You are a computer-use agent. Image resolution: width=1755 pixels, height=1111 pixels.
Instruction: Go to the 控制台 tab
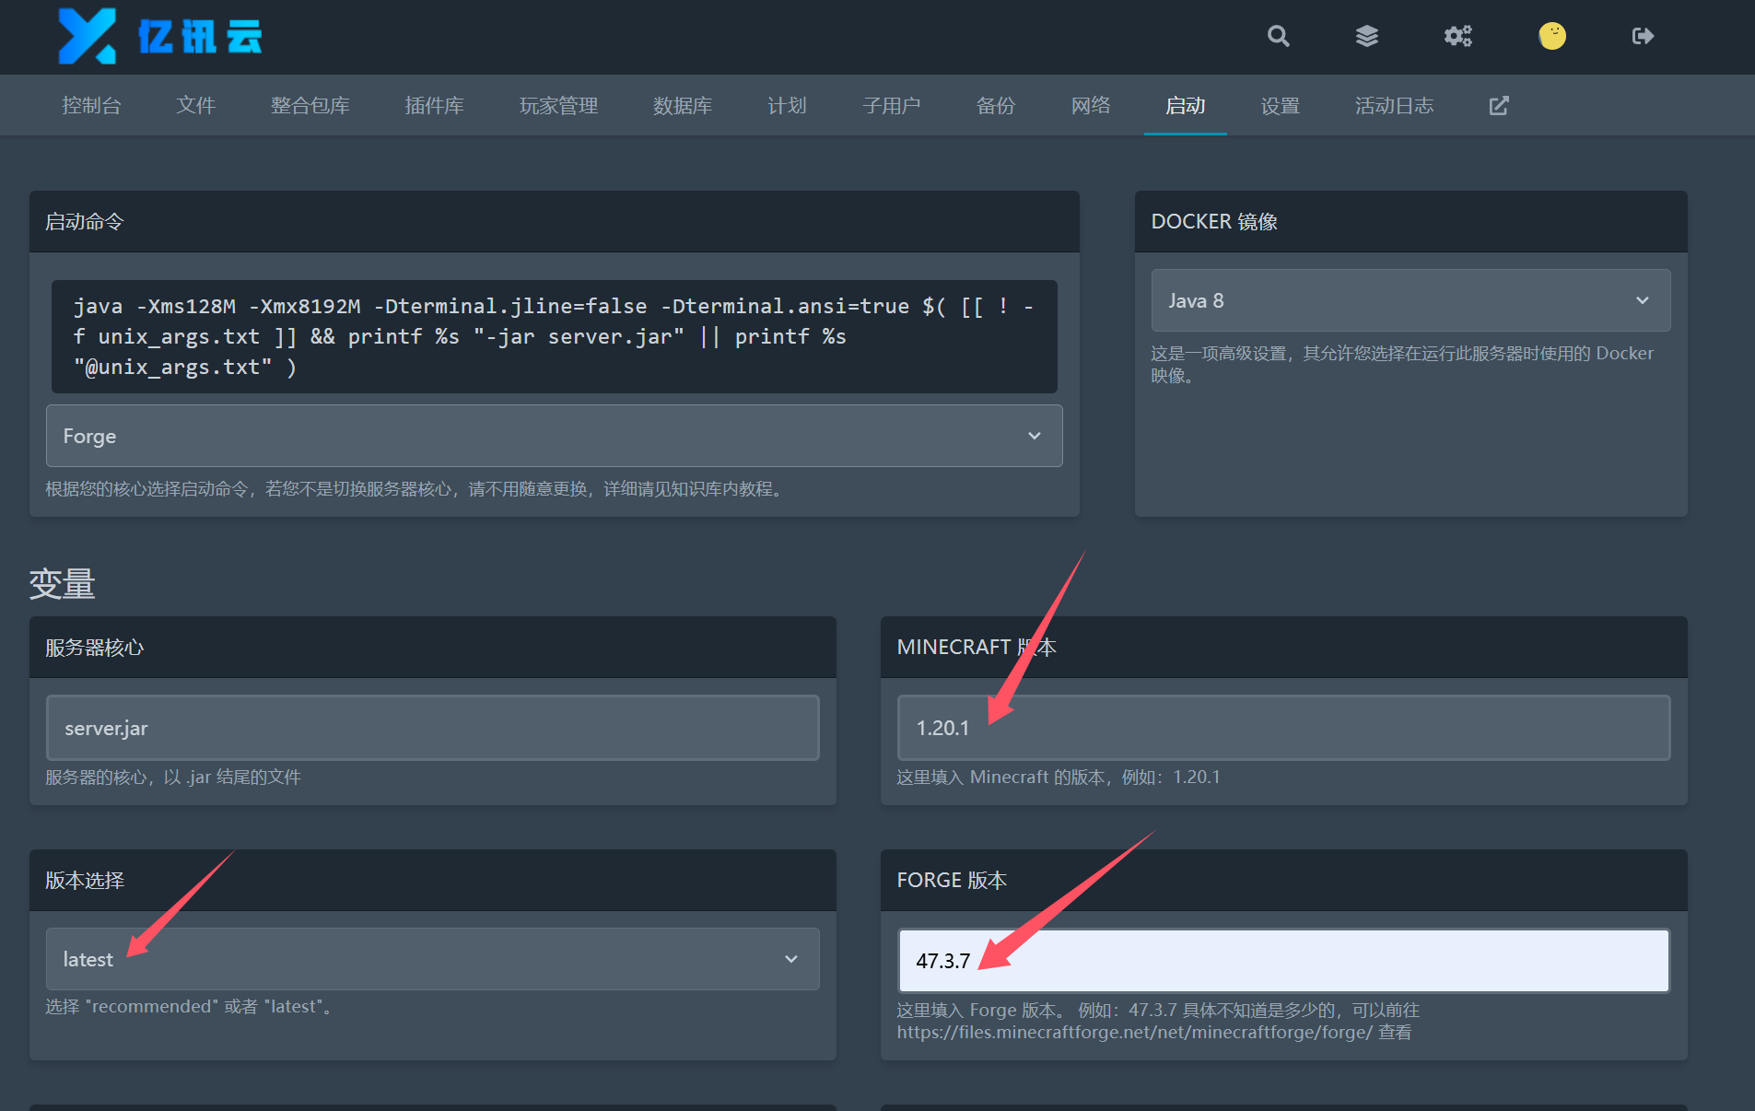[91, 106]
